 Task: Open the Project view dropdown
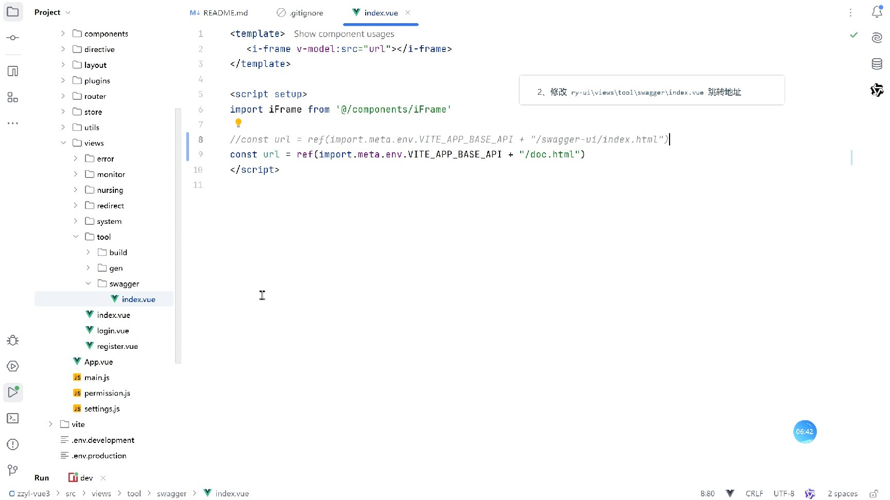(x=53, y=12)
